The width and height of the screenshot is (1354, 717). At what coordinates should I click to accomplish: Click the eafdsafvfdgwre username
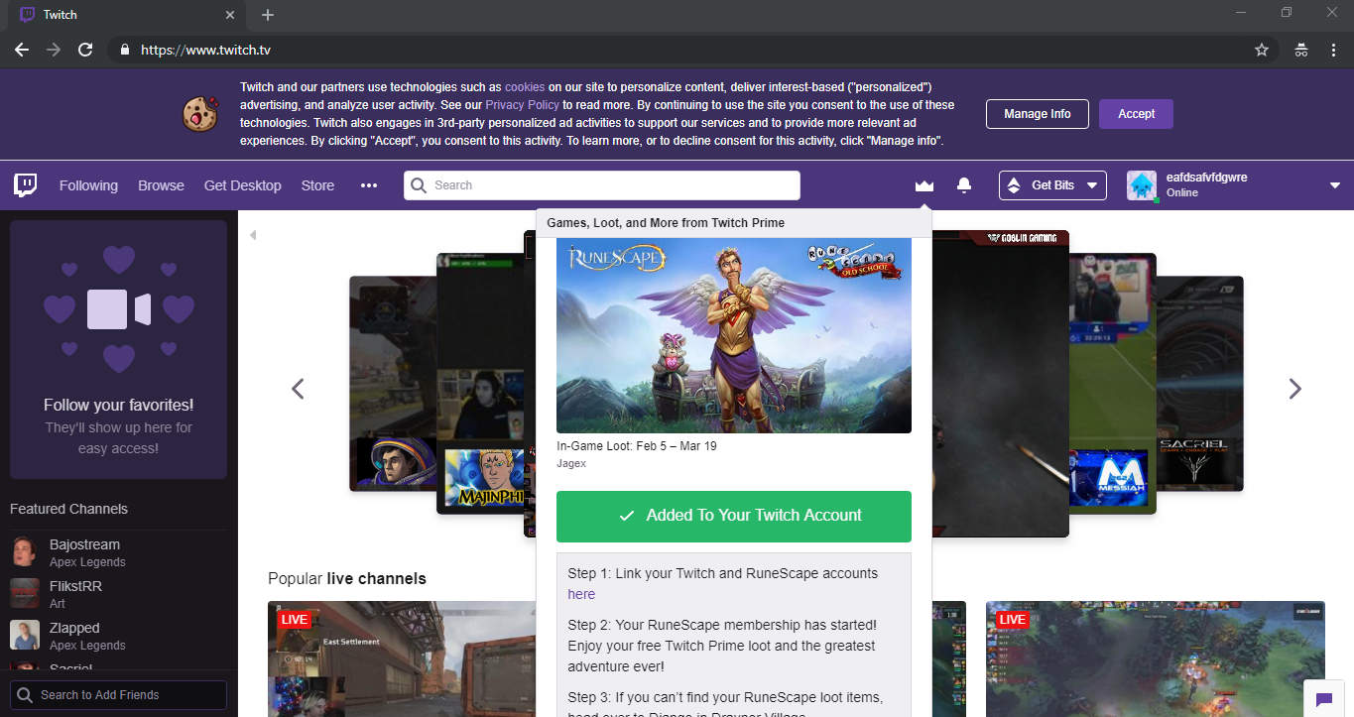[1206, 178]
